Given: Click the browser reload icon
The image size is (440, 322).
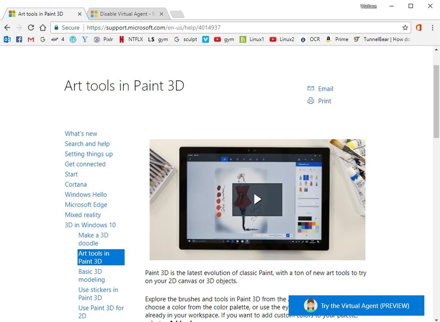Looking at the screenshot, I should (x=31, y=27).
